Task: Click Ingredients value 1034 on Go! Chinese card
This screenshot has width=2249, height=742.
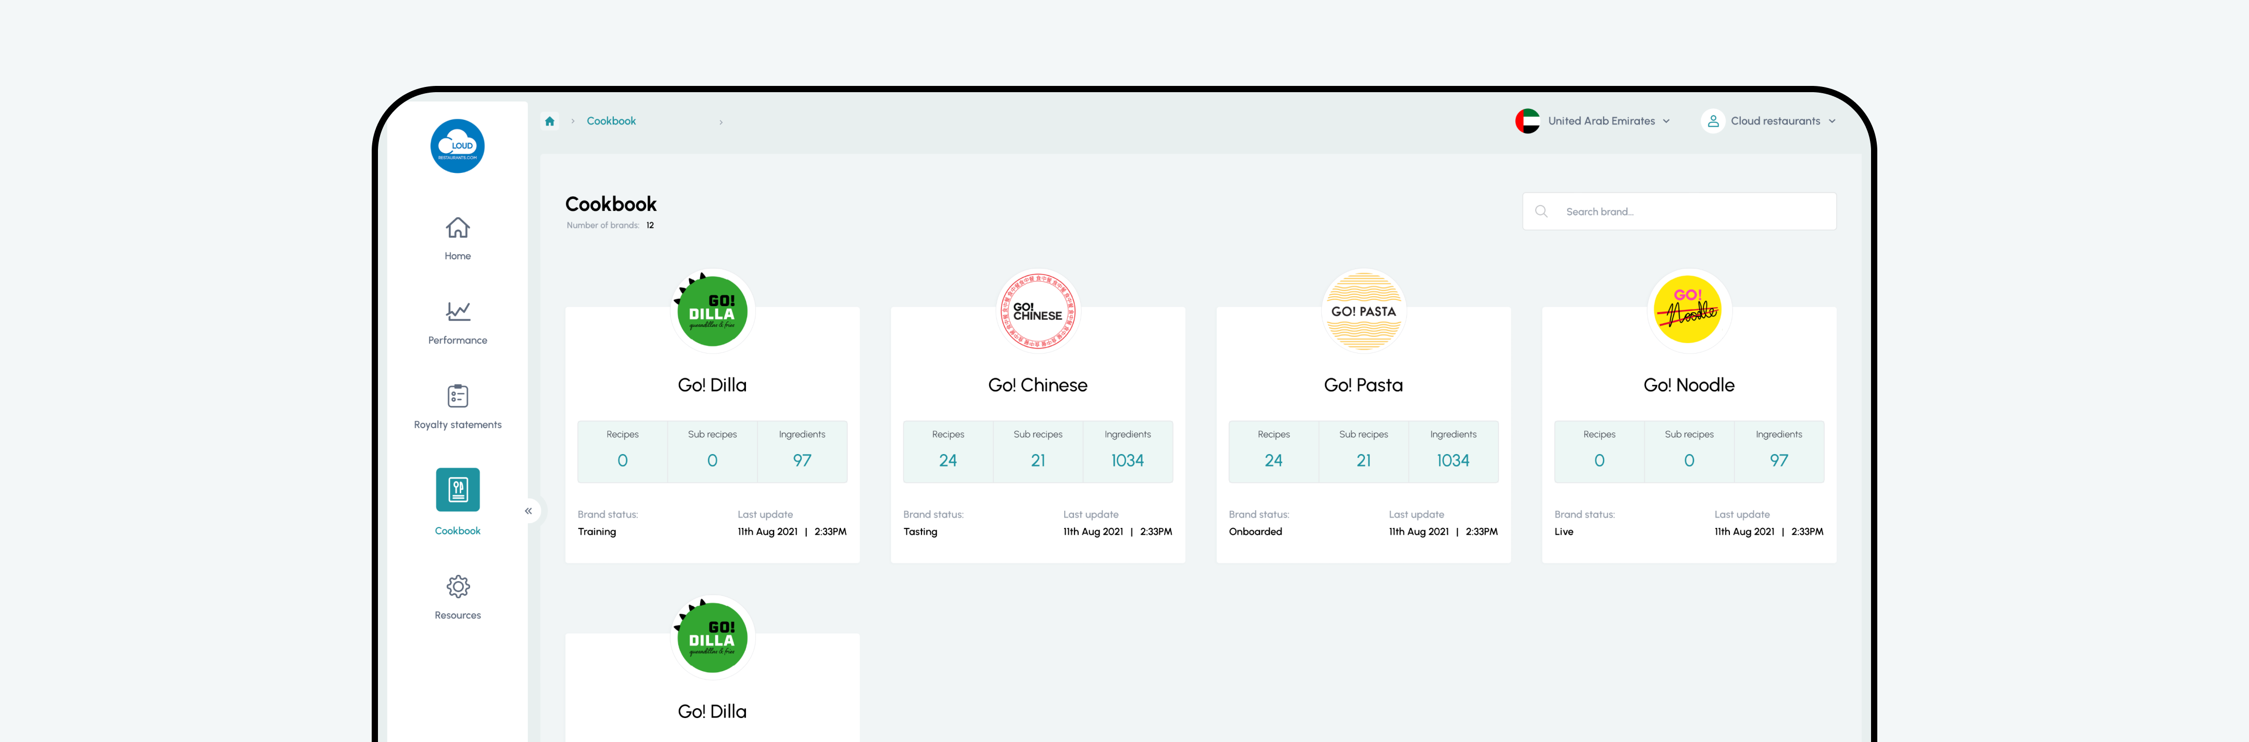Action: 1128,460
